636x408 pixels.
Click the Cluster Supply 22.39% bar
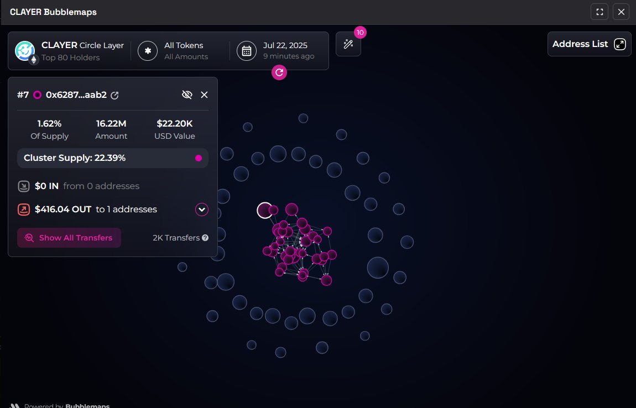coord(113,158)
